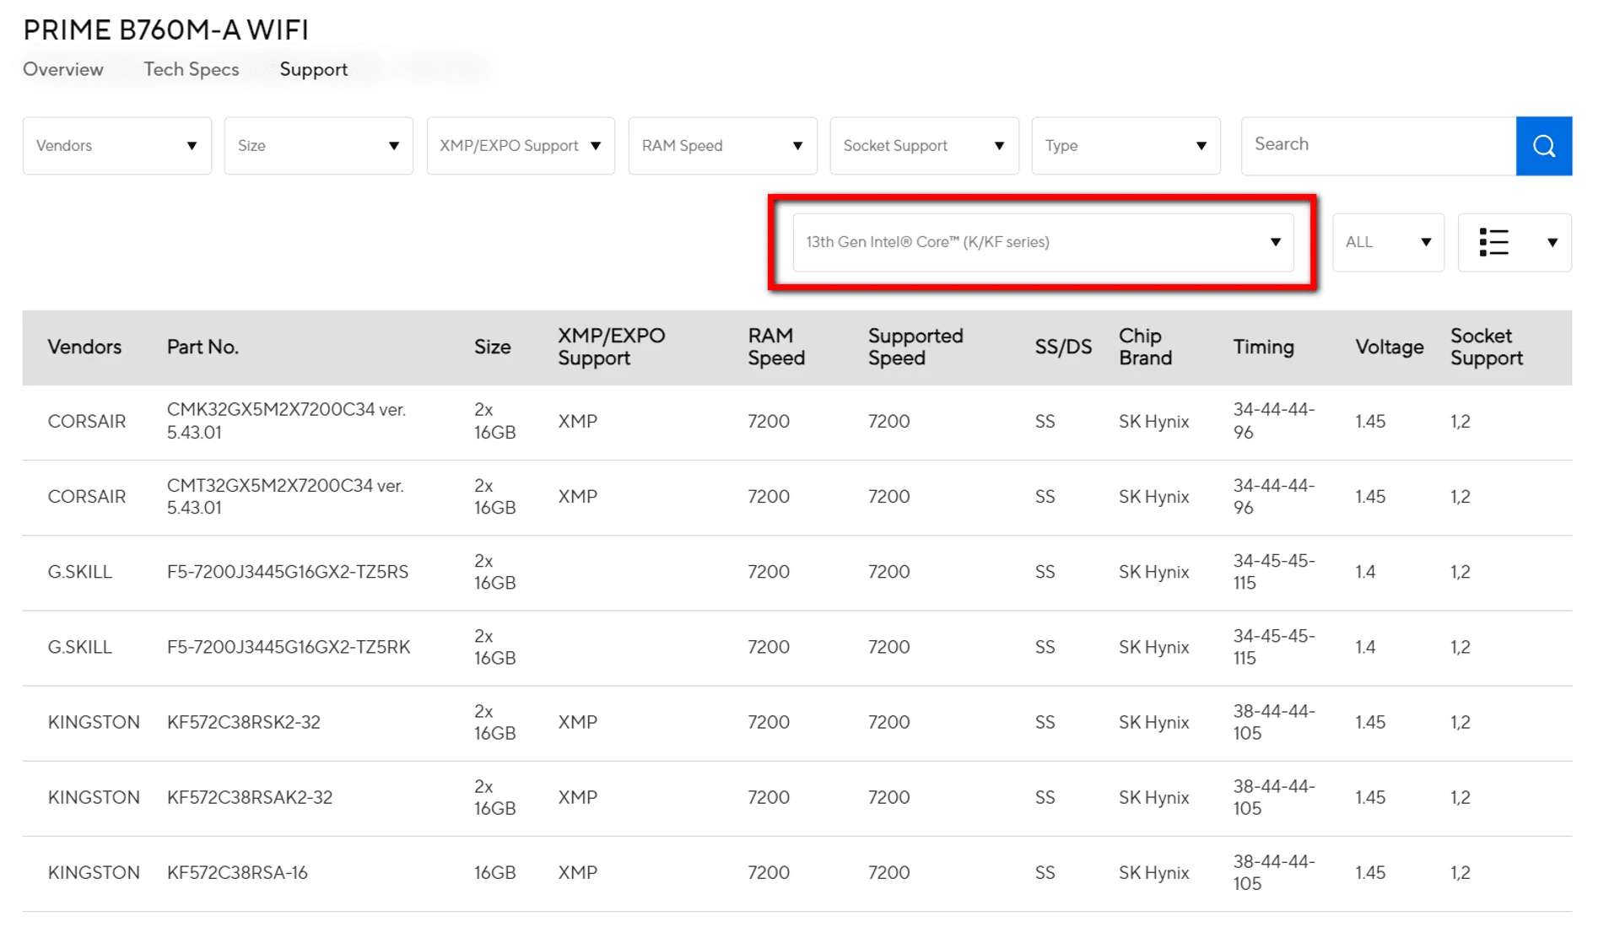Switch to the Overview tab
This screenshot has width=1620, height=927.
click(63, 69)
